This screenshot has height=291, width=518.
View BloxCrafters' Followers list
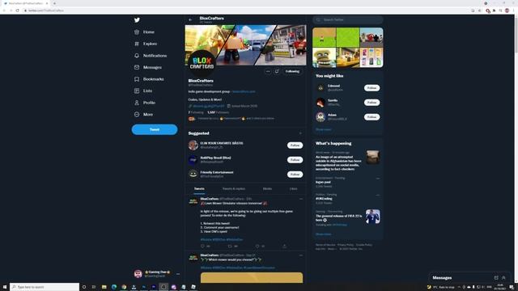point(218,112)
